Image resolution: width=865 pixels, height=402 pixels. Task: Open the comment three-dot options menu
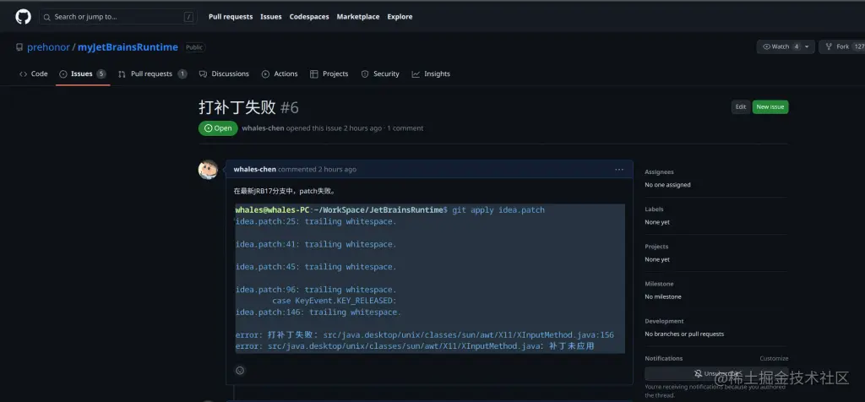click(619, 169)
